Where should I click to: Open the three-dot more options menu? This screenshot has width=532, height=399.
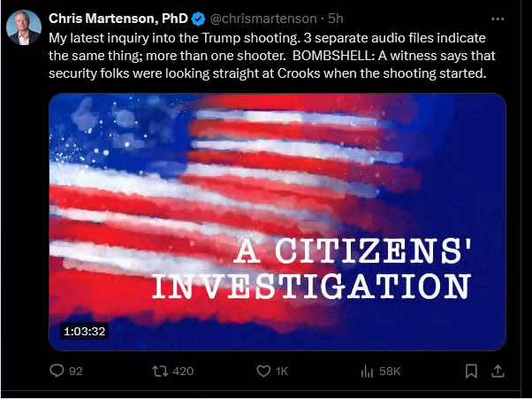[x=498, y=19]
